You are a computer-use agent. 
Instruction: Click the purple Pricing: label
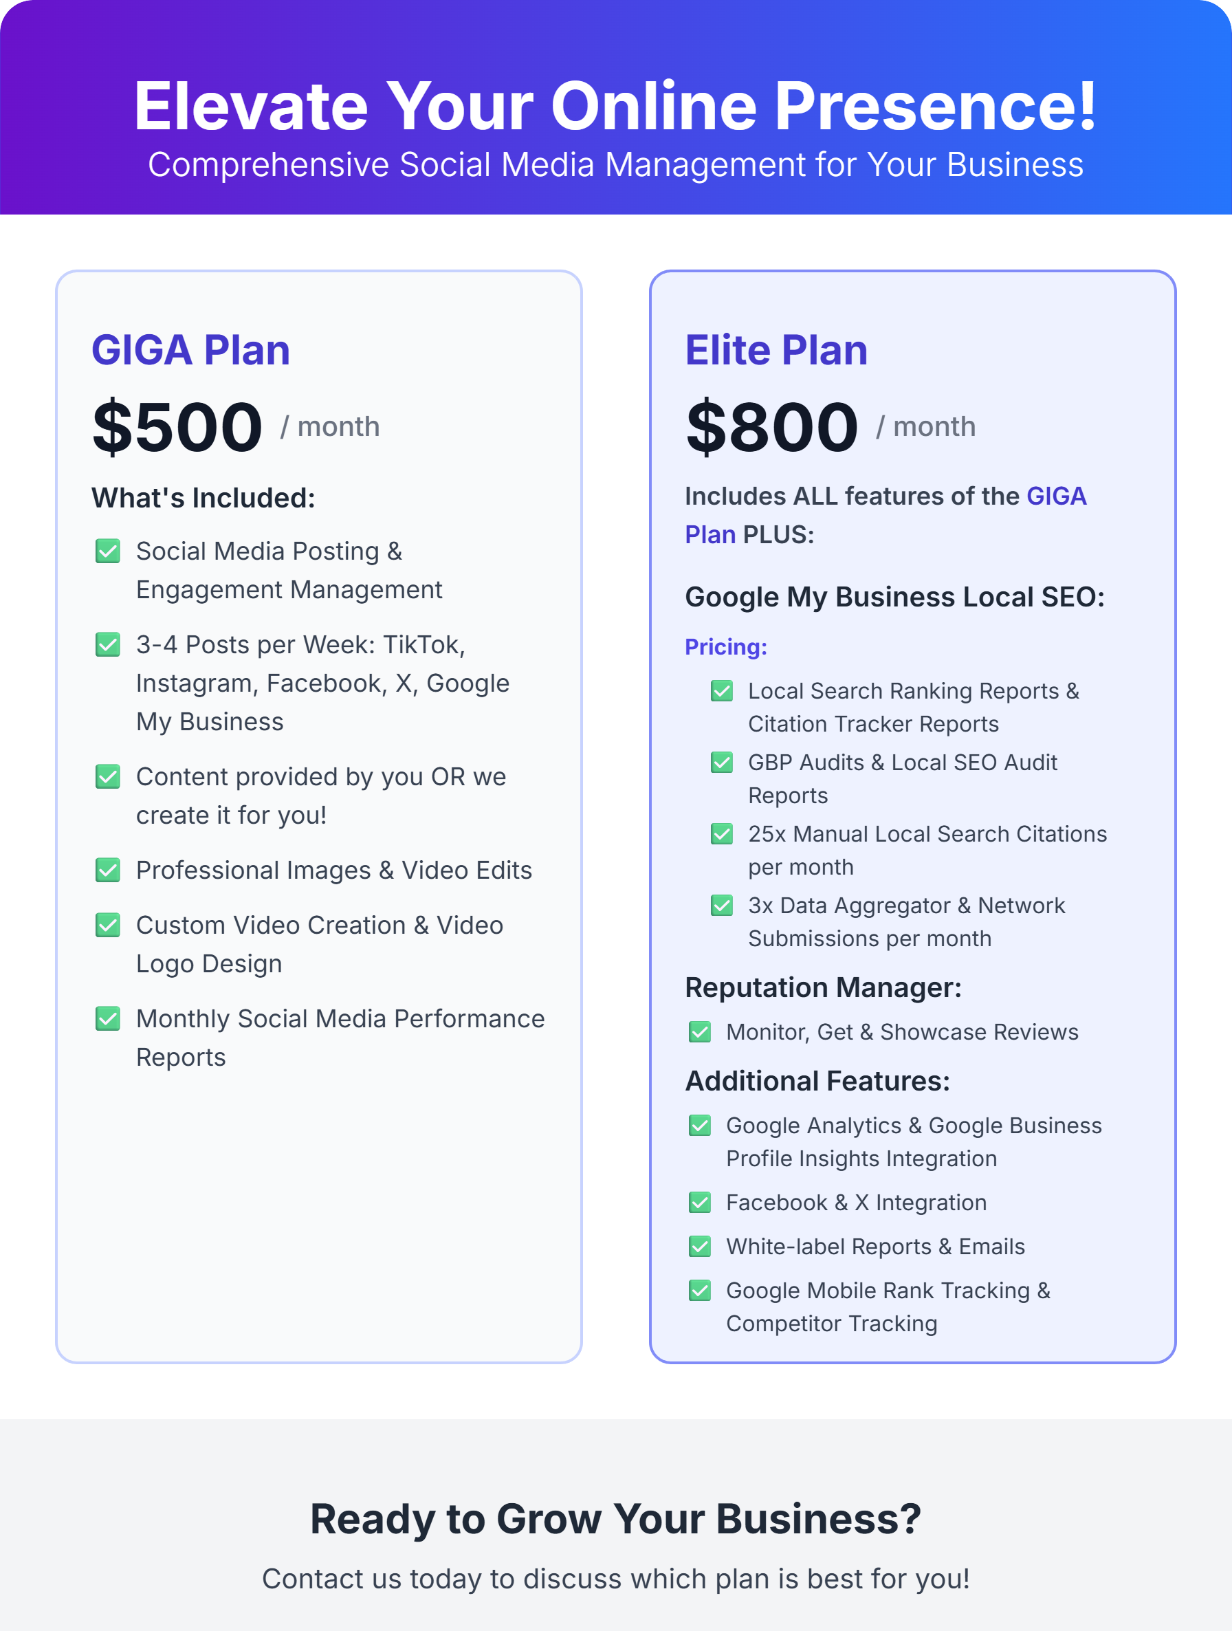tap(725, 646)
